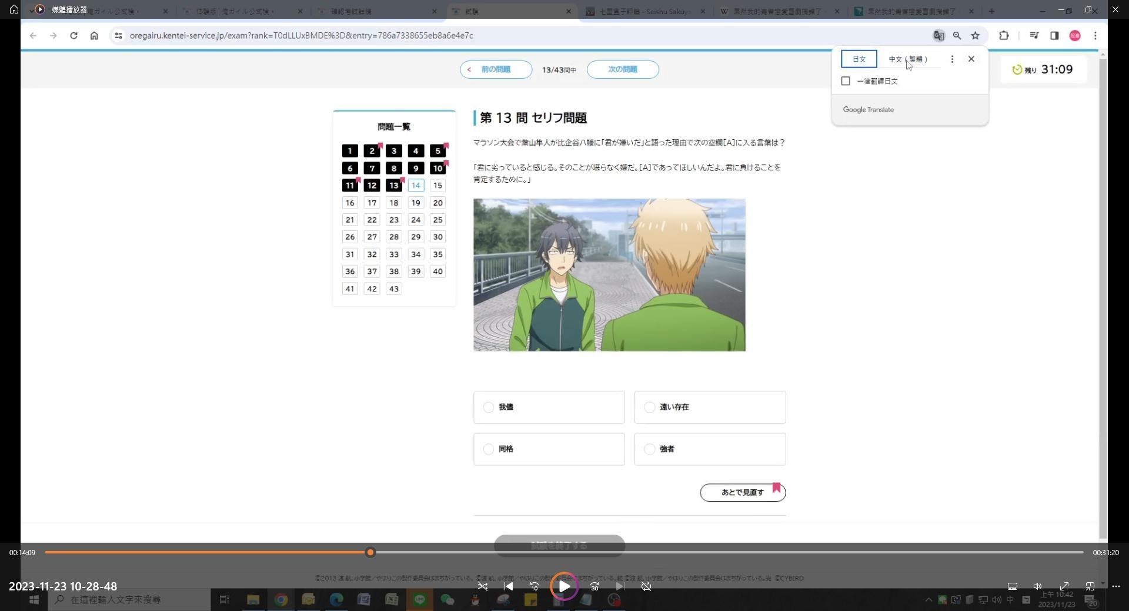Select the 我儘 answer option
Viewport: 1129px width, 611px height.
click(549, 407)
